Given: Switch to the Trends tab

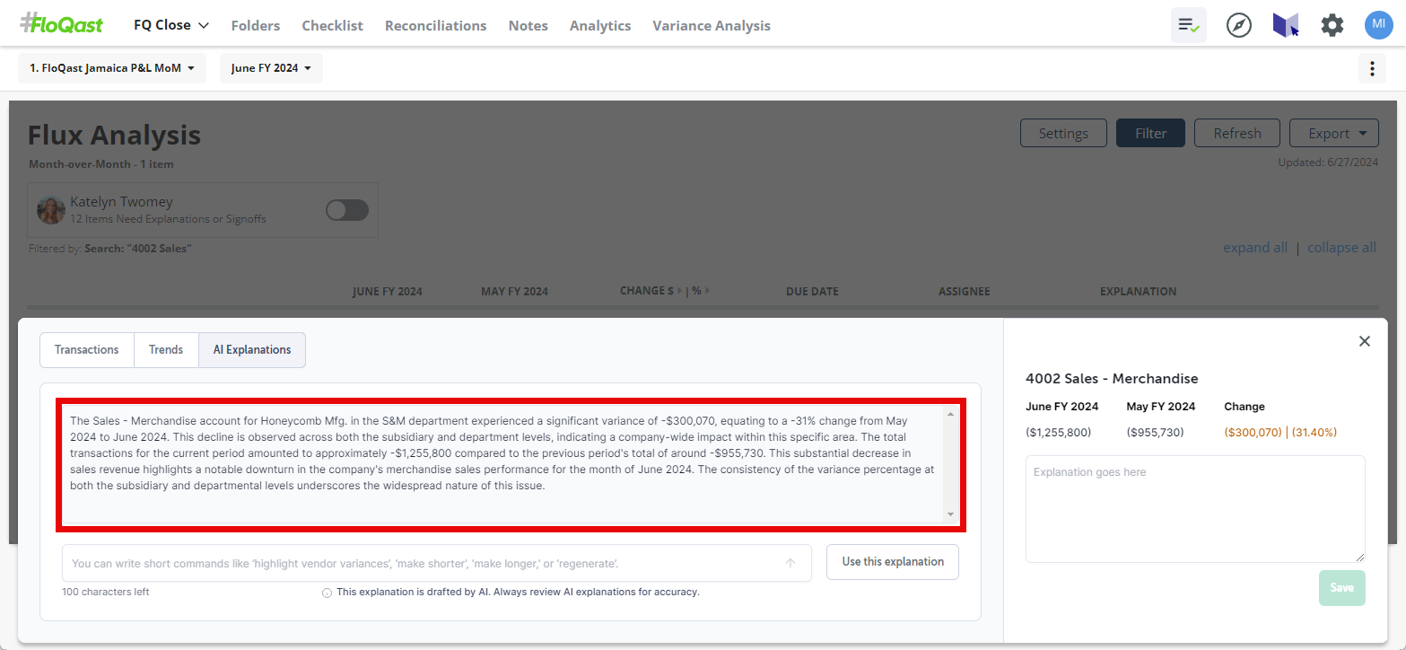Looking at the screenshot, I should [166, 350].
